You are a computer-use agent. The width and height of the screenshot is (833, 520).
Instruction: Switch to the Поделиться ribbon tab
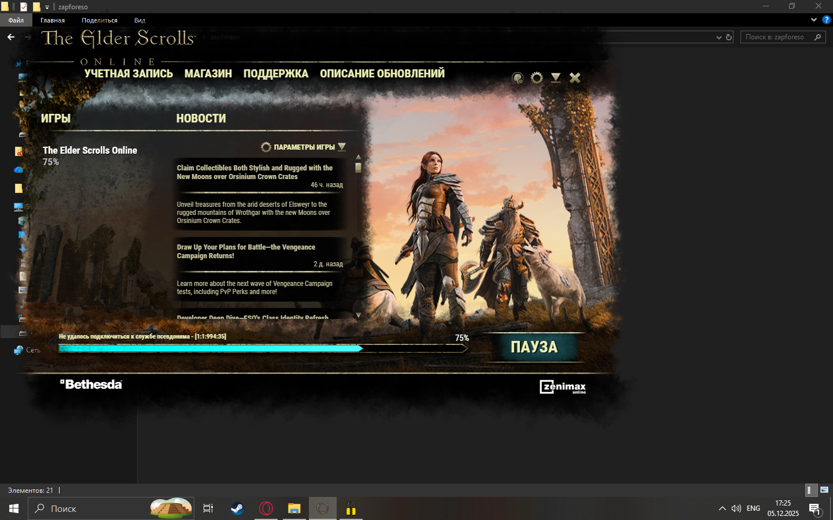99,20
